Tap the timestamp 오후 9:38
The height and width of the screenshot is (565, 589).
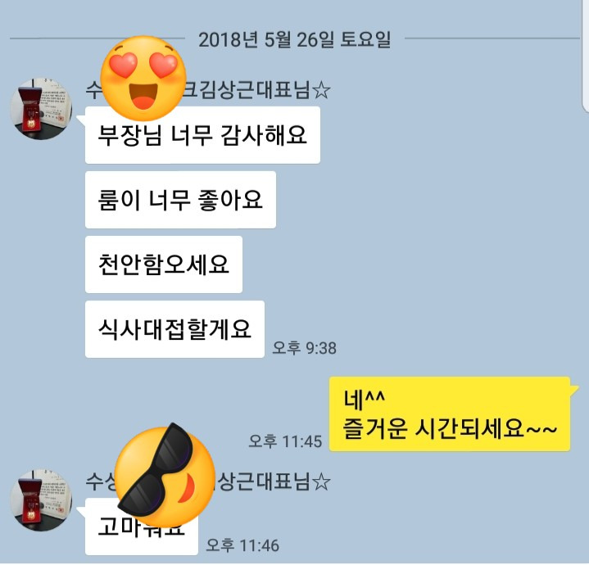pyautogui.click(x=304, y=348)
